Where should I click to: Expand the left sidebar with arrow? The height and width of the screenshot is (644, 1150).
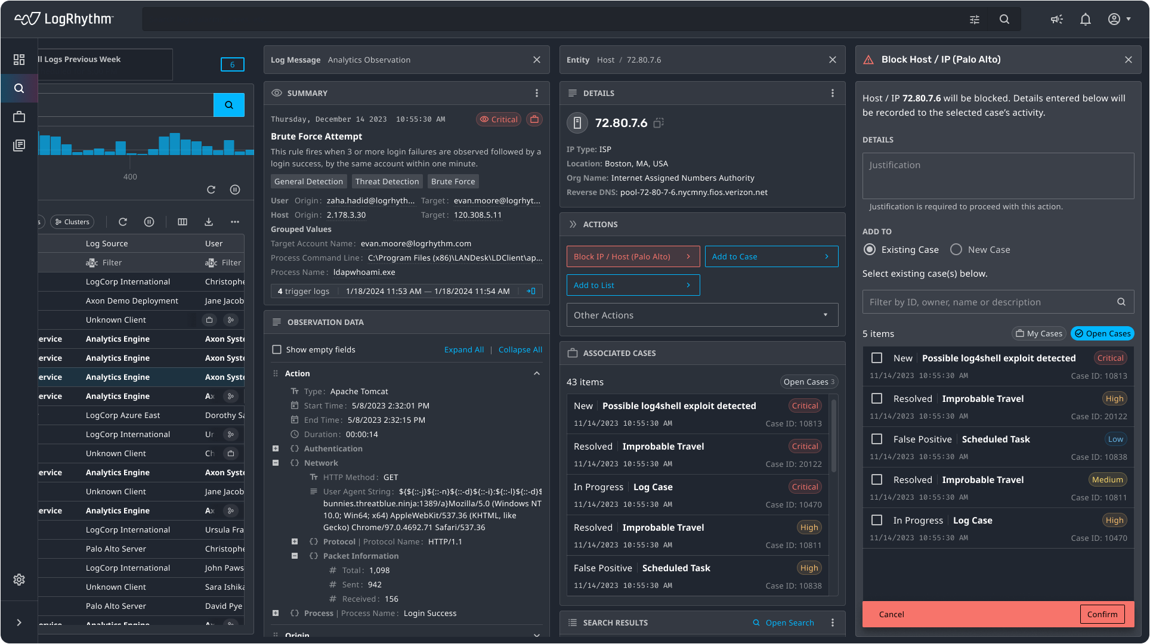pos(19,623)
